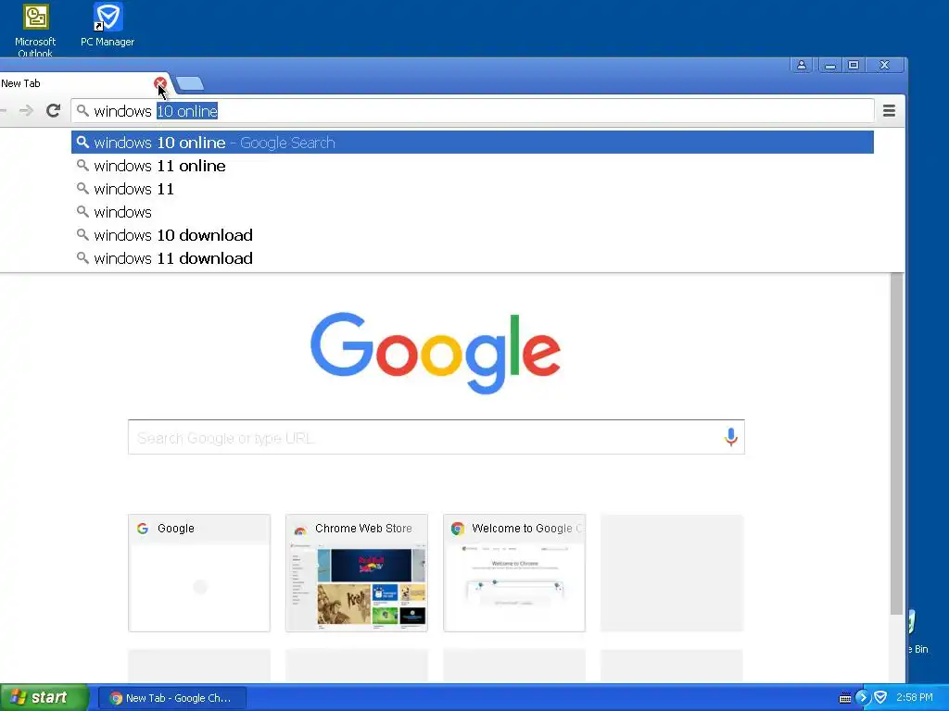Open the PC Manager desktop shortcut
949x711 pixels.
pos(108,25)
